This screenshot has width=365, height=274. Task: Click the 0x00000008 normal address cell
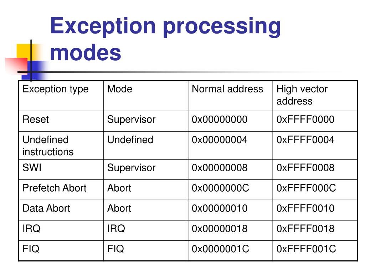[230, 169]
